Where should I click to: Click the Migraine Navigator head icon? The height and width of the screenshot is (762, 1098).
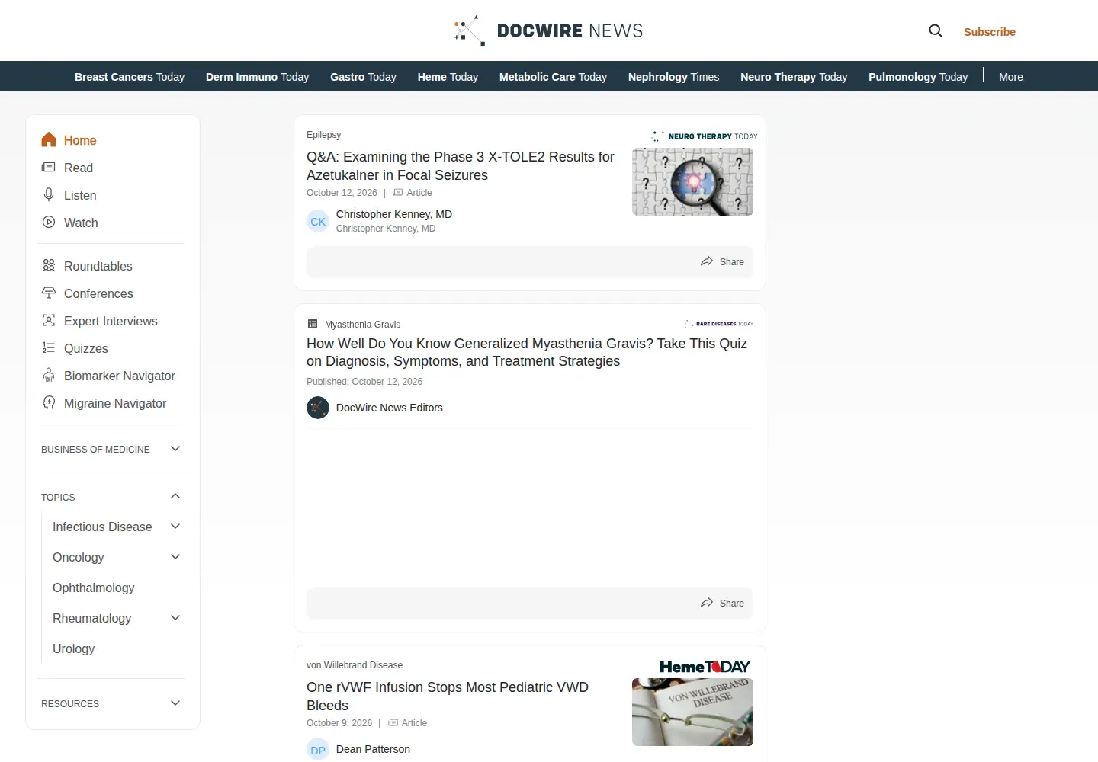tap(49, 402)
